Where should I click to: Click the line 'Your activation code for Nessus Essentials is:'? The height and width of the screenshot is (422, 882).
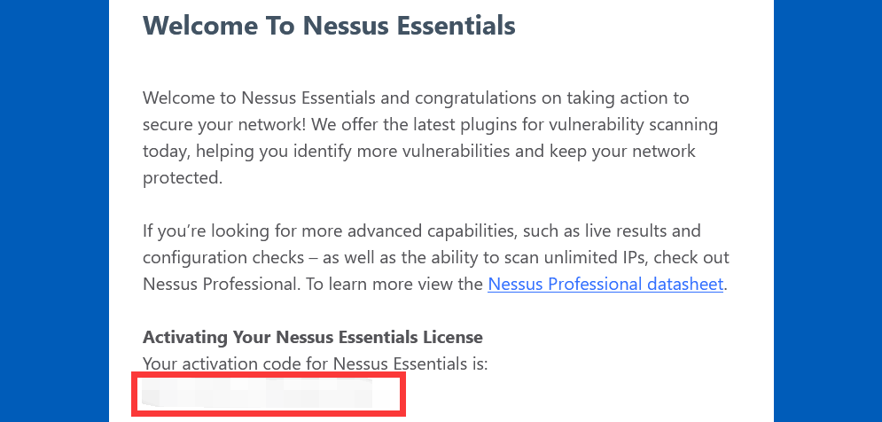point(315,364)
